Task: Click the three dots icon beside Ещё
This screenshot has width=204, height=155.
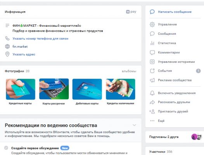Action: tap(152, 121)
